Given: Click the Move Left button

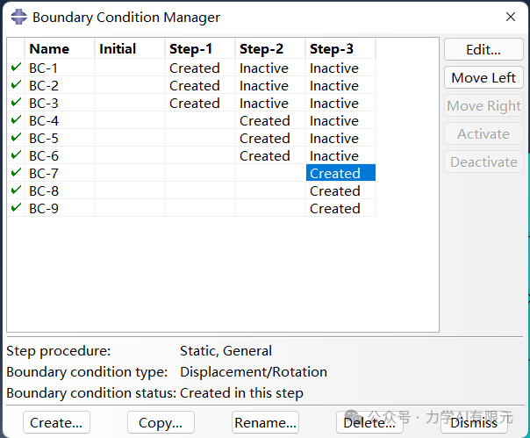Looking at the screenshot, I should 483,78.
